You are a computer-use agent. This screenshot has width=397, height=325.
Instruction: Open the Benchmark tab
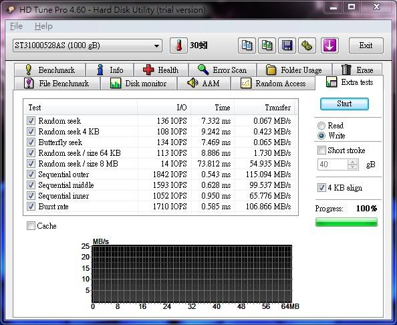[49, 70]
